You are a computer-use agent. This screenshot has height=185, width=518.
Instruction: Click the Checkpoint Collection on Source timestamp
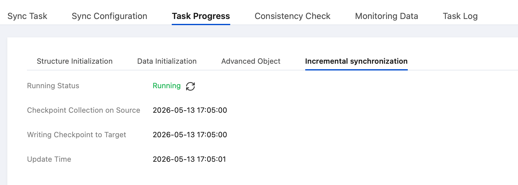[x=190, y=110]
